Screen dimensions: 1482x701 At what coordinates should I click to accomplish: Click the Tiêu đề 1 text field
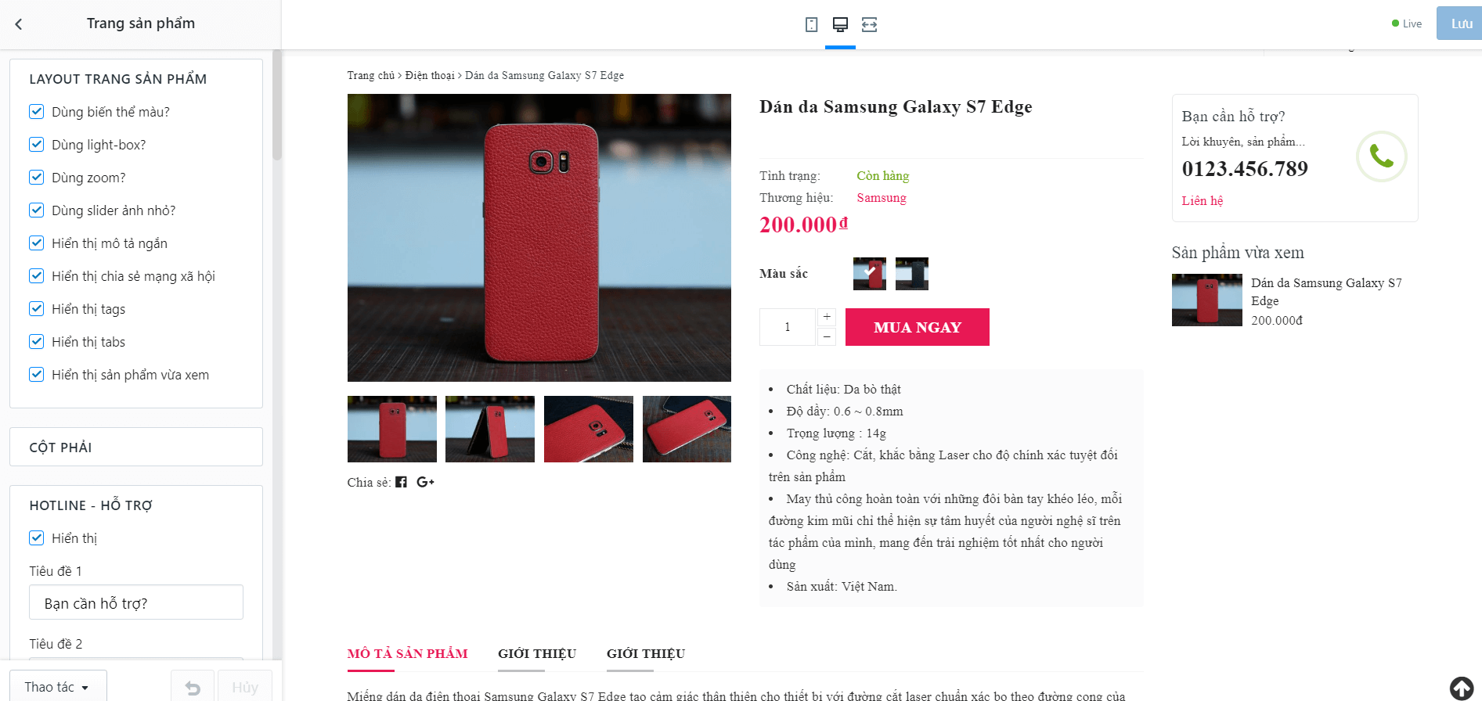point(136,602)
